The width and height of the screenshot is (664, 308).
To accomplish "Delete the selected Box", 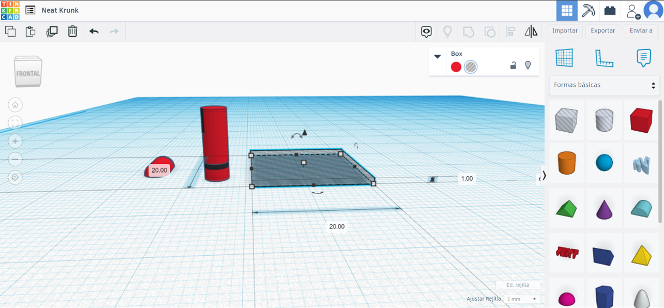I will pyautogui.click(x=72, y=31).
